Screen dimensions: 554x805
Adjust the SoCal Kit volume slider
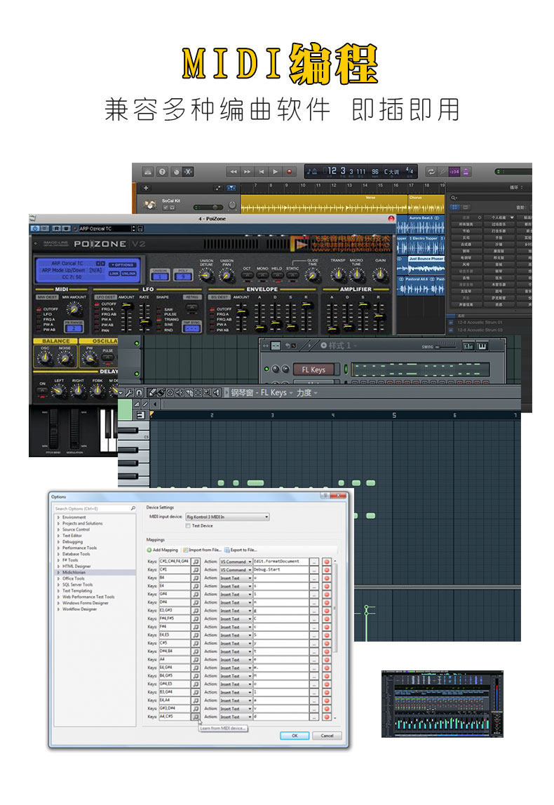pyautogui.click(x=208, y=208)
